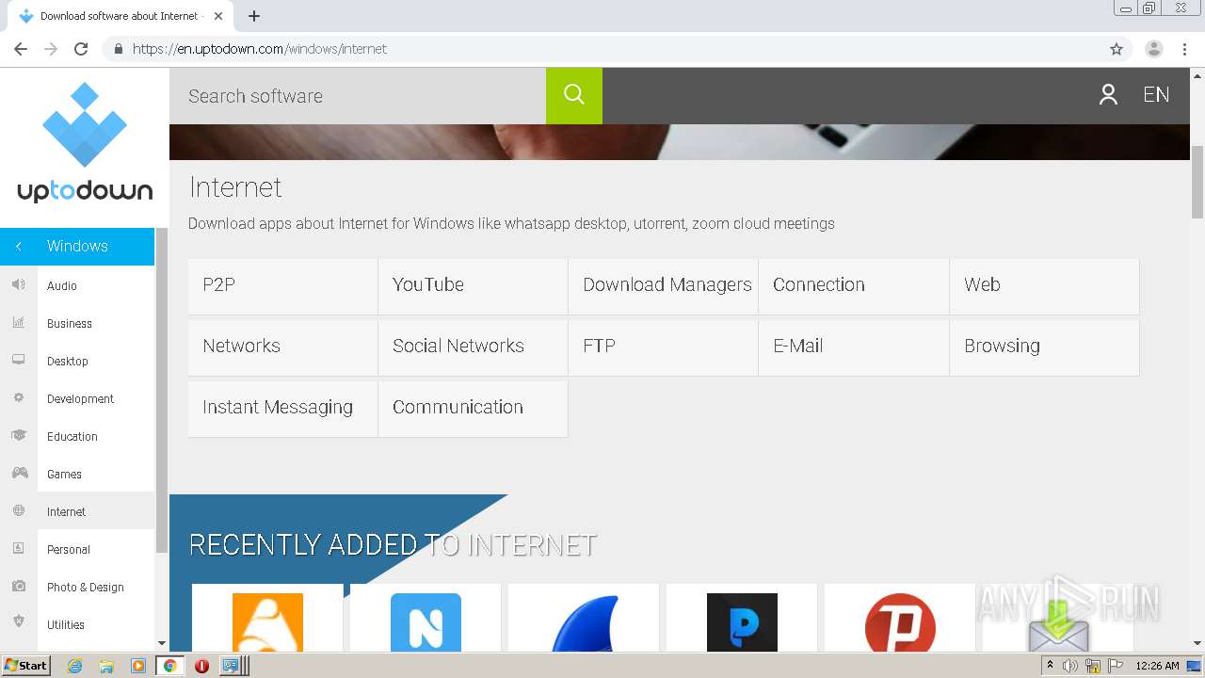This screenshot has width=1205, height=678.
Task: Open the Chrome three-dot menu
Action: (x=1184, y=49)
